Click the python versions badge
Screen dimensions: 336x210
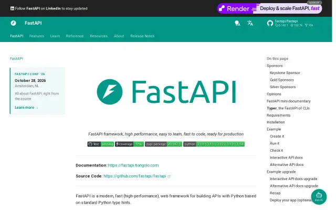pyautogui.click(x=214, y=144)
